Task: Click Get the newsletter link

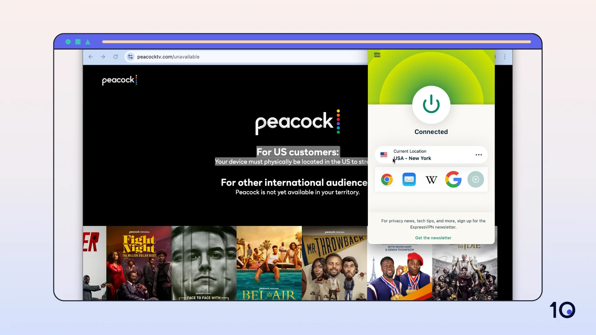Action: [433, 238]
